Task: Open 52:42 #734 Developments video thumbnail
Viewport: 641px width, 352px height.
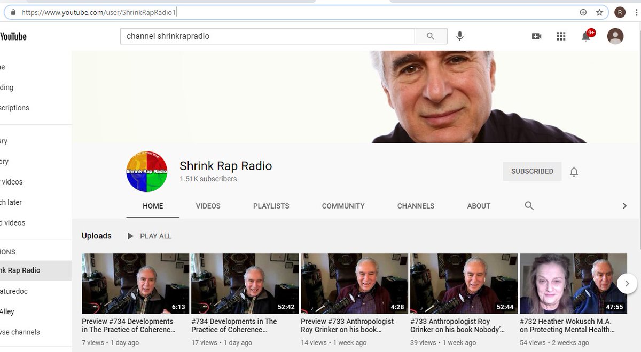Action: (245, 283)
